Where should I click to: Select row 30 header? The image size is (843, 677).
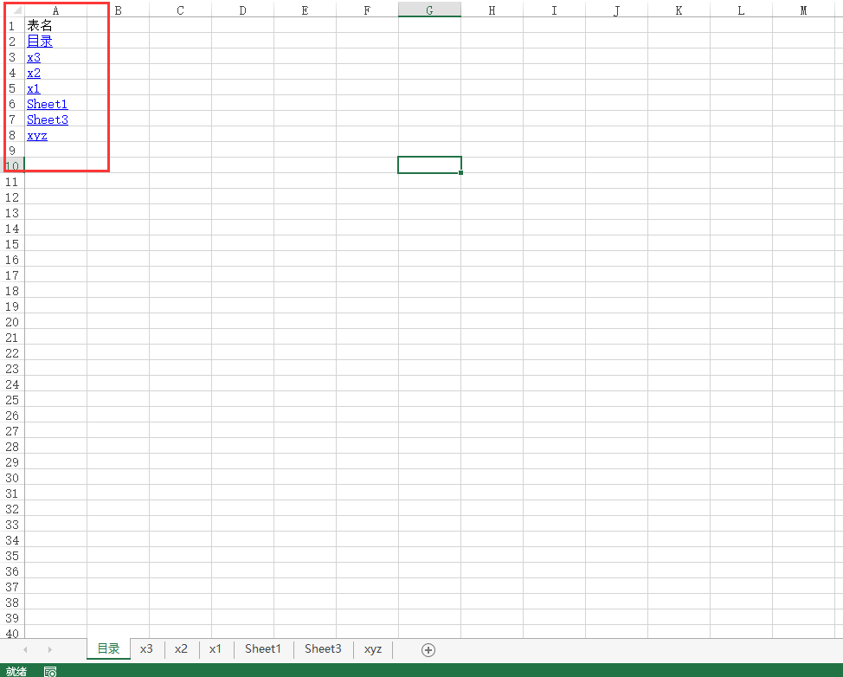pyautogui.click(x=12, y=478)
